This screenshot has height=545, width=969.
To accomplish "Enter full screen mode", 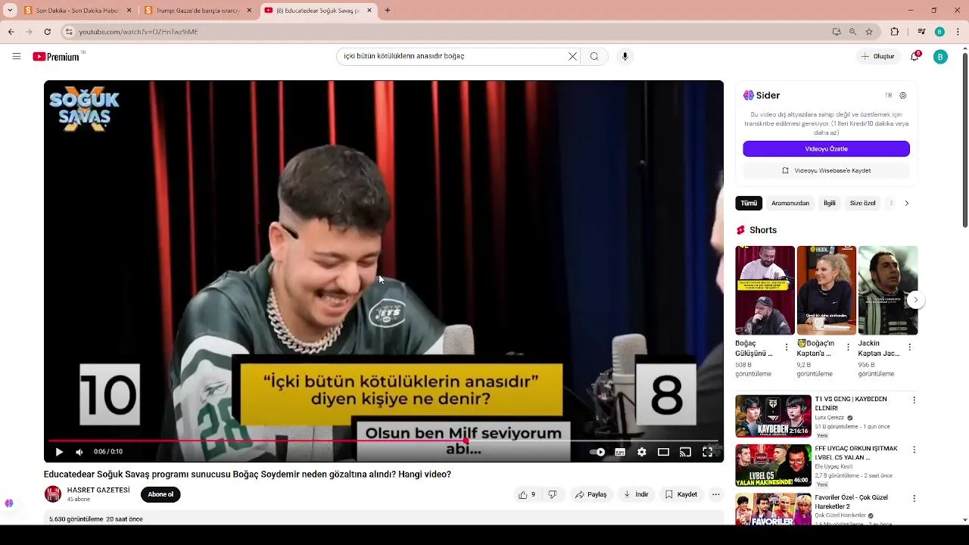I will pyautogui.click(x=707, y=452).
